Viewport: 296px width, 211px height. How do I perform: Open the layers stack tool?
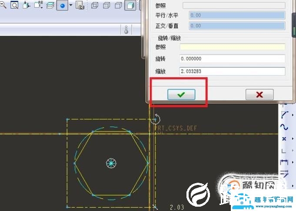(50, 5)
